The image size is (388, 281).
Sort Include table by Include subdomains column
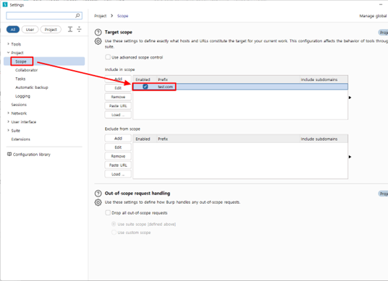coord(324,79)
